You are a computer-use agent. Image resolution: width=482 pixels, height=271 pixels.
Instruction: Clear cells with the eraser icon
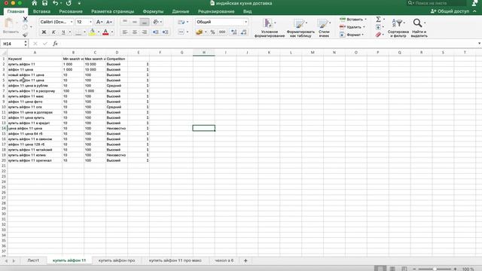pyautogui.click(x=378, y=35)
